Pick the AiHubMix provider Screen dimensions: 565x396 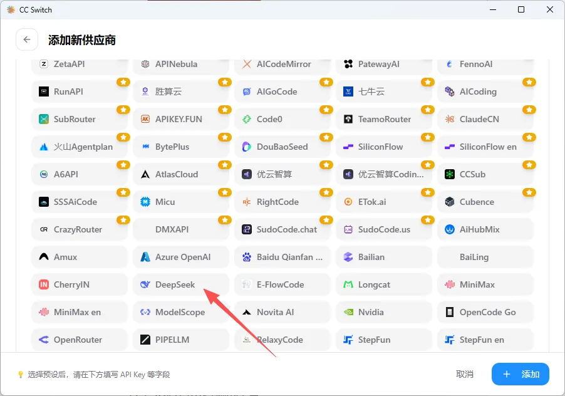coord(485,229)
